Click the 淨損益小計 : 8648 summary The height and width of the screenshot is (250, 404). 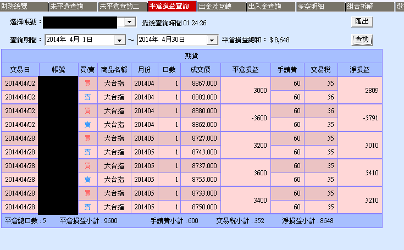[x=308, y=221]
